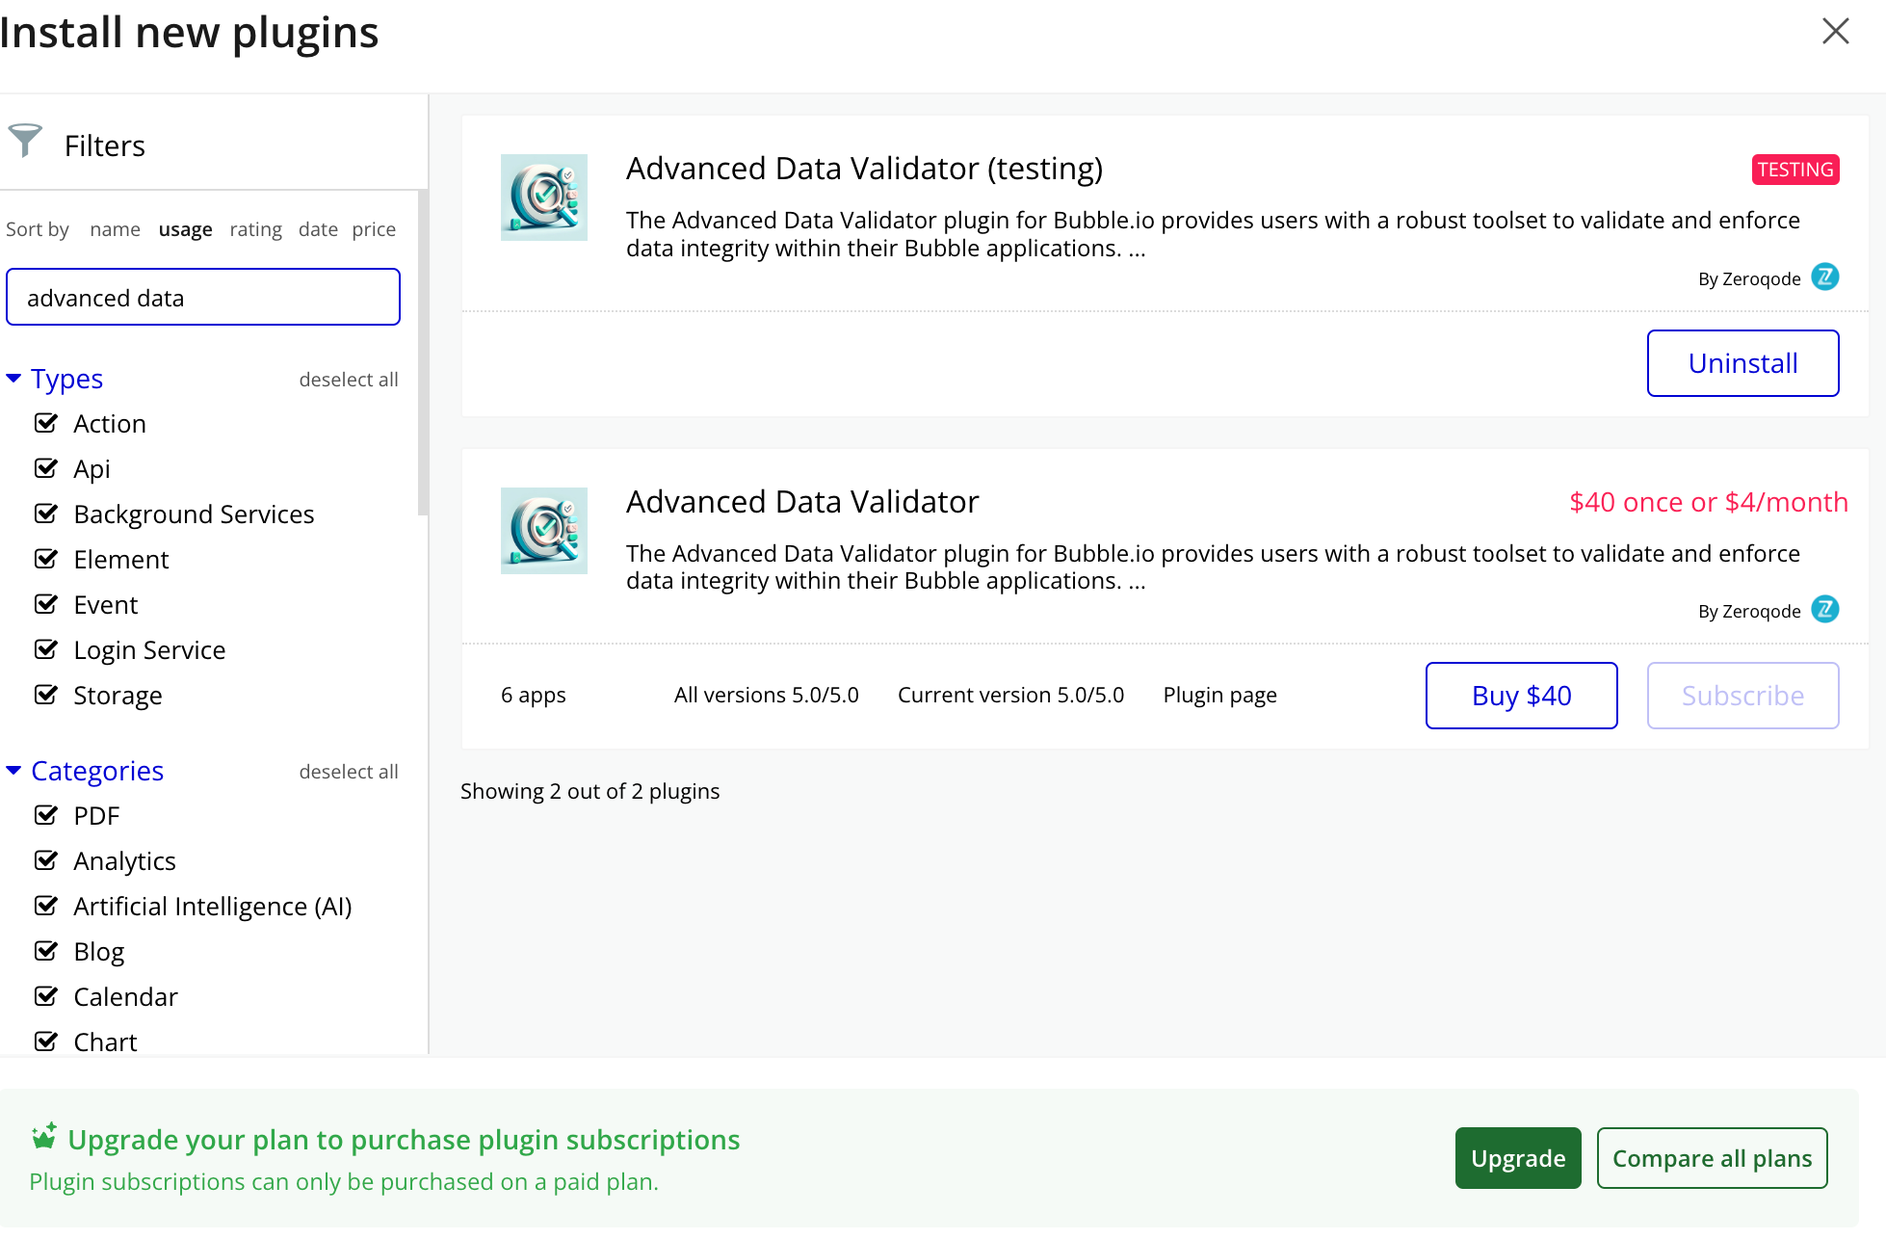The height and width of the screenshot is (1239, 1886).
Task: Click the paid Advanced Data Validator title
Action: pos(802,502)
